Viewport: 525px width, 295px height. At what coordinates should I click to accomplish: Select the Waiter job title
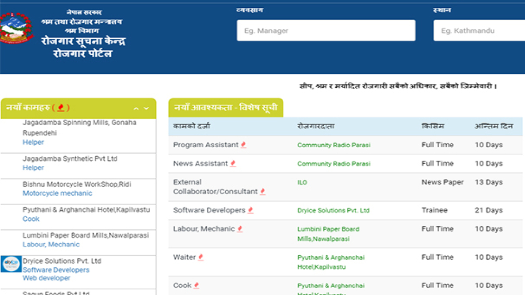184,257
